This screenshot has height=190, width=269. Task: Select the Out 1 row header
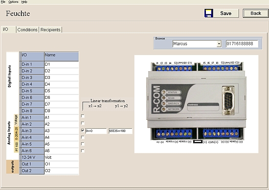coord(32,164)
